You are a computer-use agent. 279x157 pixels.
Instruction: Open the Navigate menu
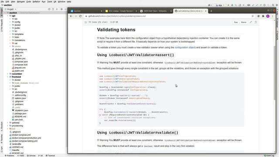(21, 2)
